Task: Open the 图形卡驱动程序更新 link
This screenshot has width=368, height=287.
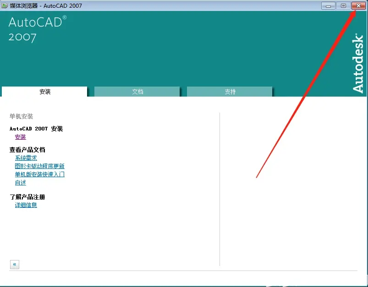Action: click(x=40, y=166)
